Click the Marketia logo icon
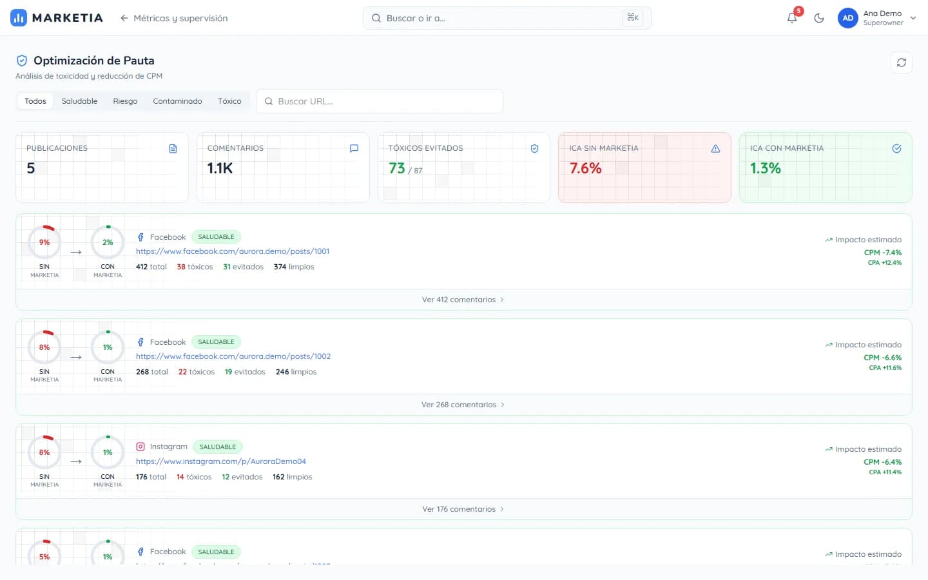This screenshot has width=928, height=580. tap(19, 18)
